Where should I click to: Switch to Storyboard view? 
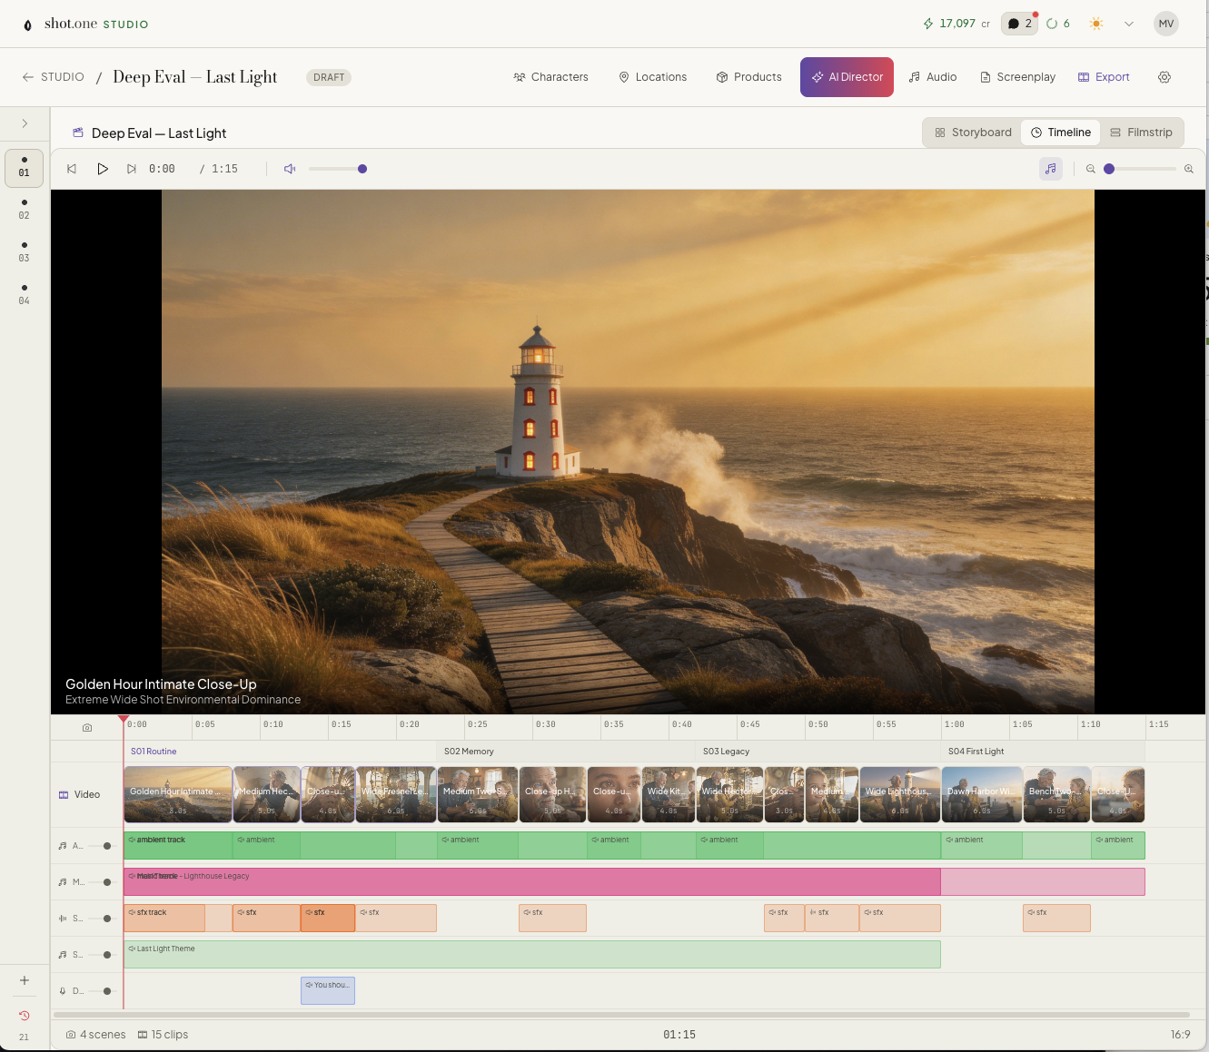[973, 133]
